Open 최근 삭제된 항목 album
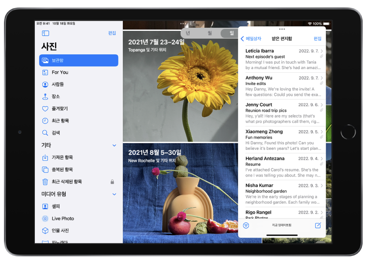Image resolution: width=371 pixels, height=265 pixels. (79, 181)
